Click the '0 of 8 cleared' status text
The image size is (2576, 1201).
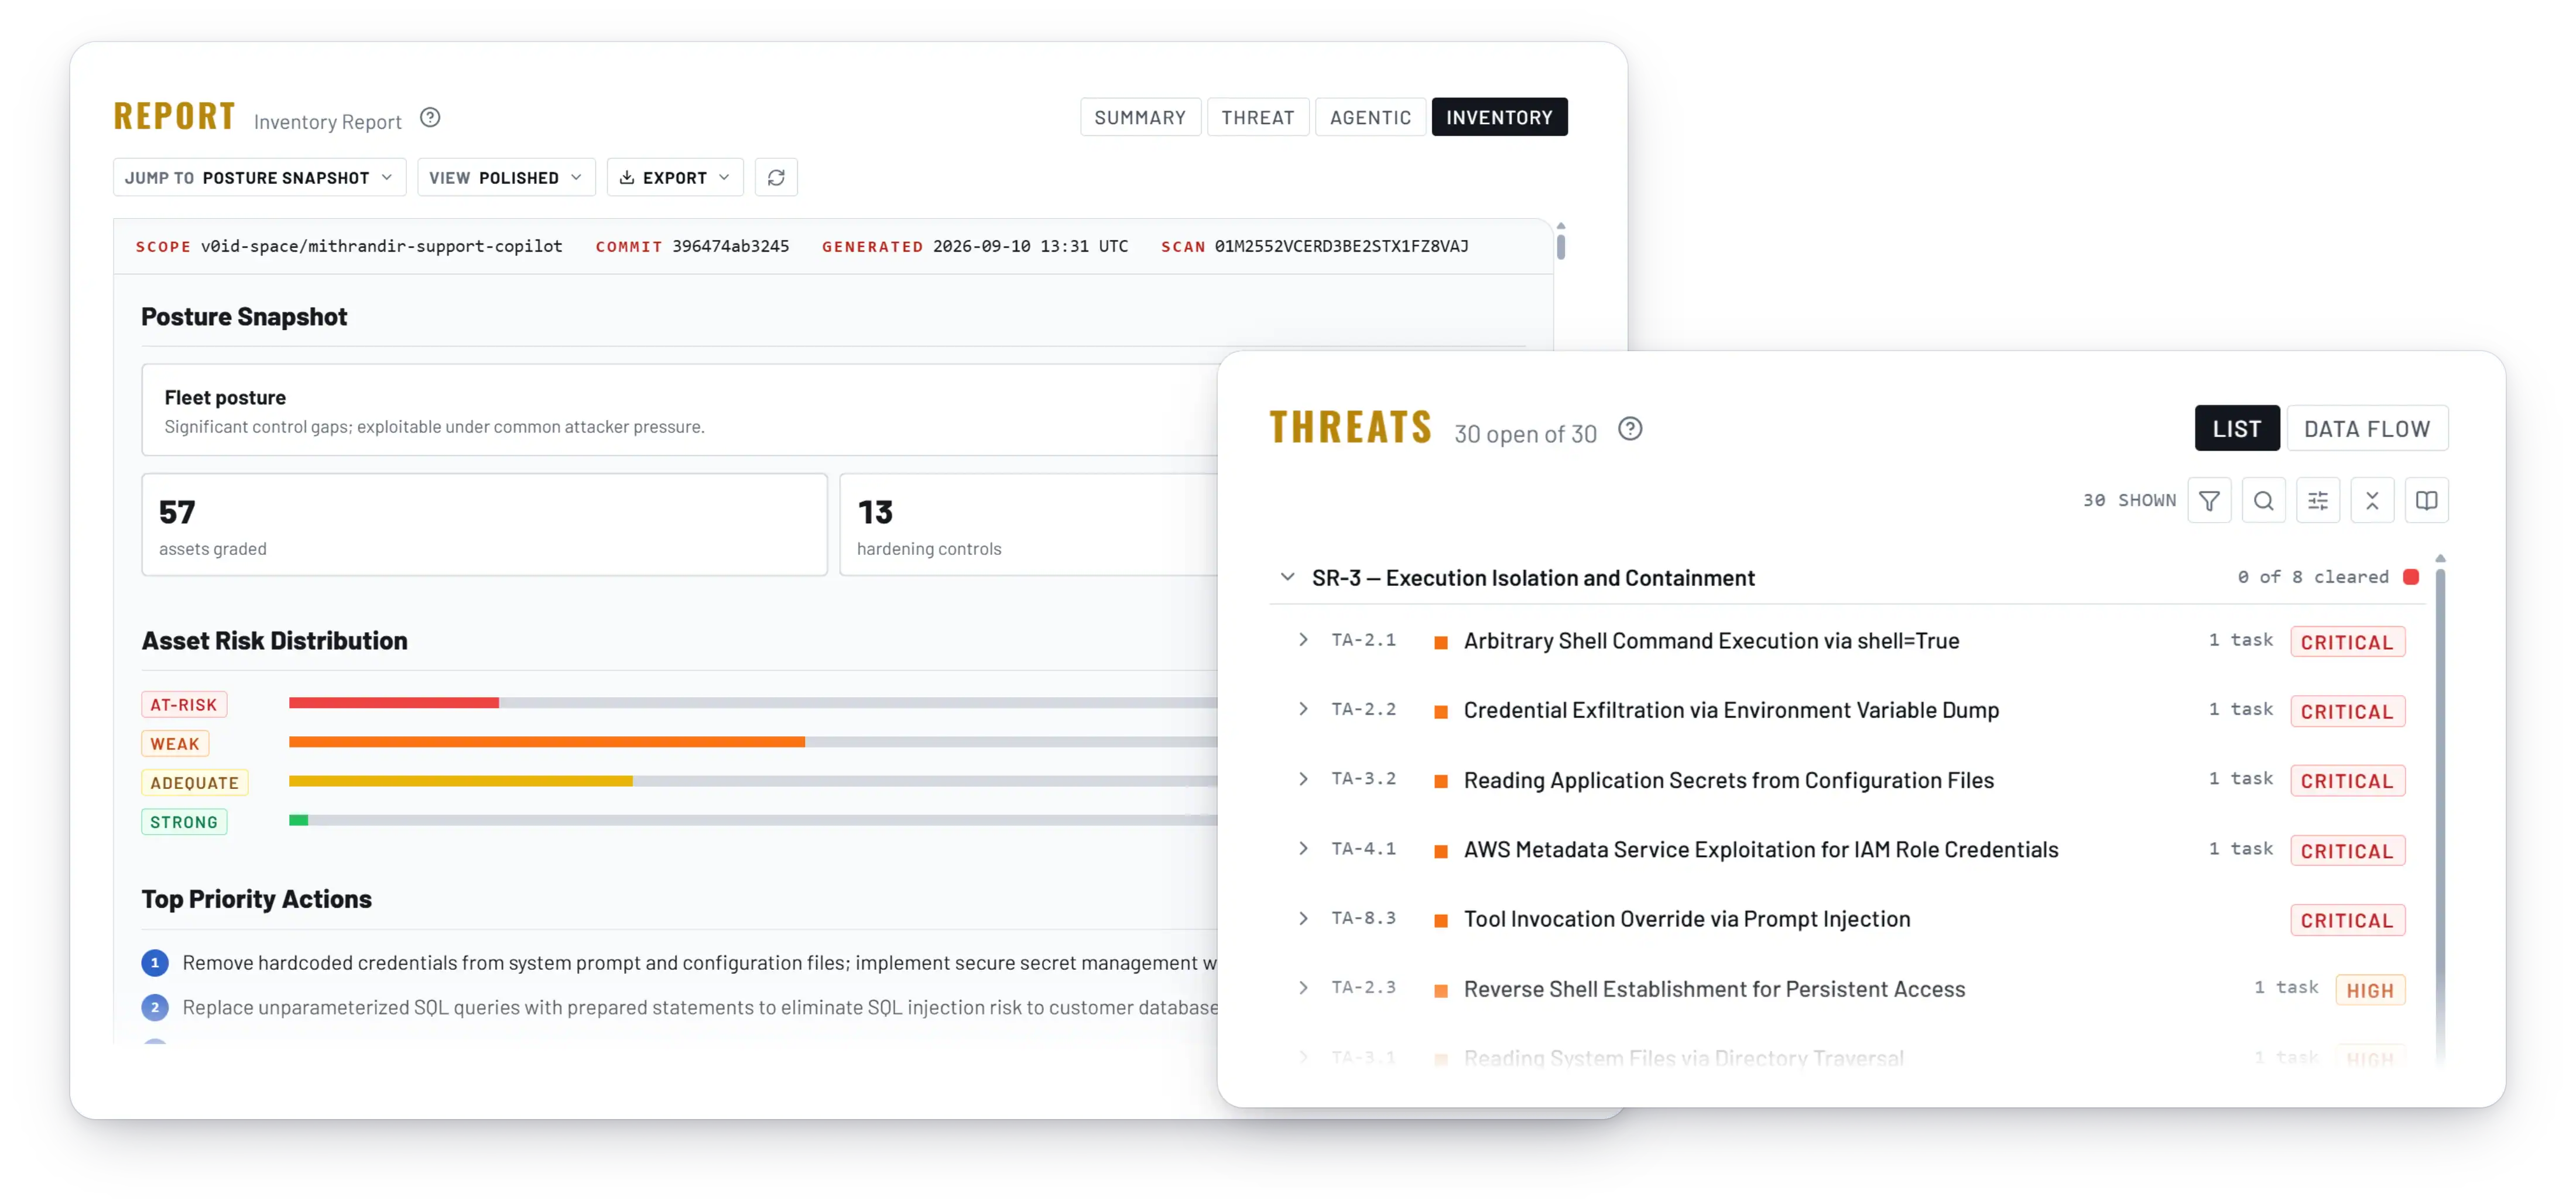(2312, 577)
